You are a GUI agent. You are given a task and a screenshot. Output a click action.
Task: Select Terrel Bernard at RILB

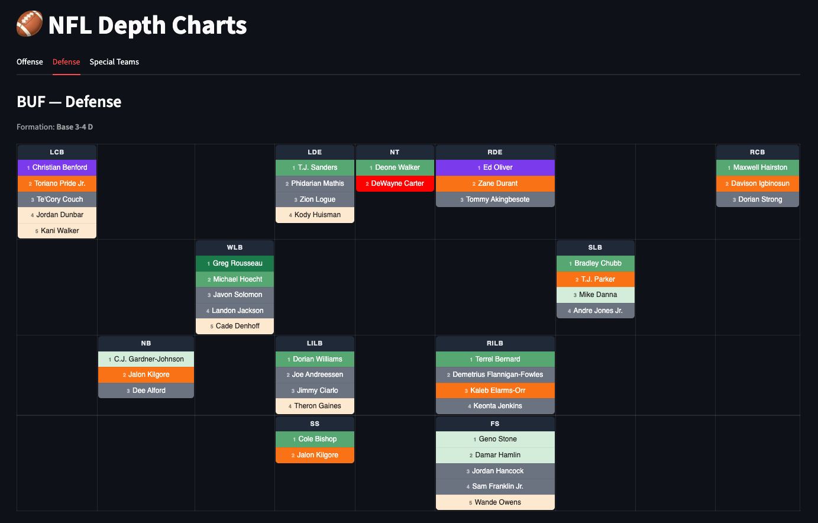coord(495,359)
